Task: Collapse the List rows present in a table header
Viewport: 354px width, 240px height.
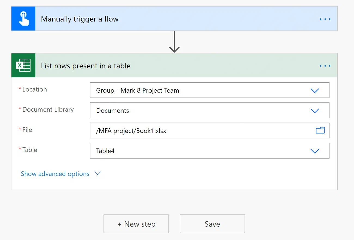Action: coord(174,66)
